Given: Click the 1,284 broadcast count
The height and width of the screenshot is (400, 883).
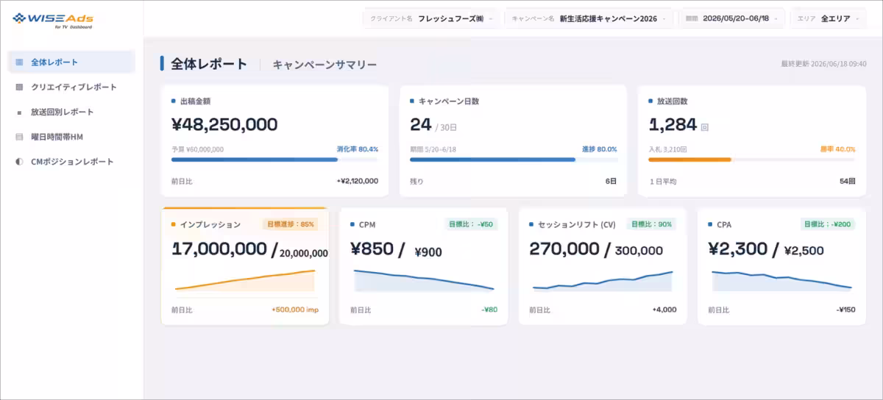Looking at the screenshot, I should (x=673, y=124).
